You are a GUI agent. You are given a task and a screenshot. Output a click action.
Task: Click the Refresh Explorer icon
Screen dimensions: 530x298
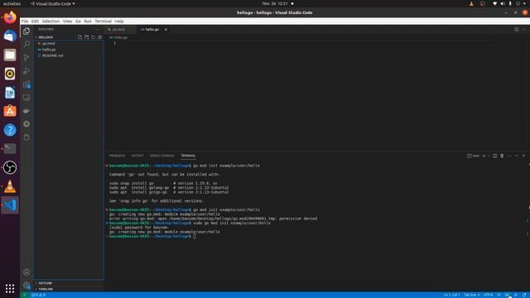pos(94,37)
